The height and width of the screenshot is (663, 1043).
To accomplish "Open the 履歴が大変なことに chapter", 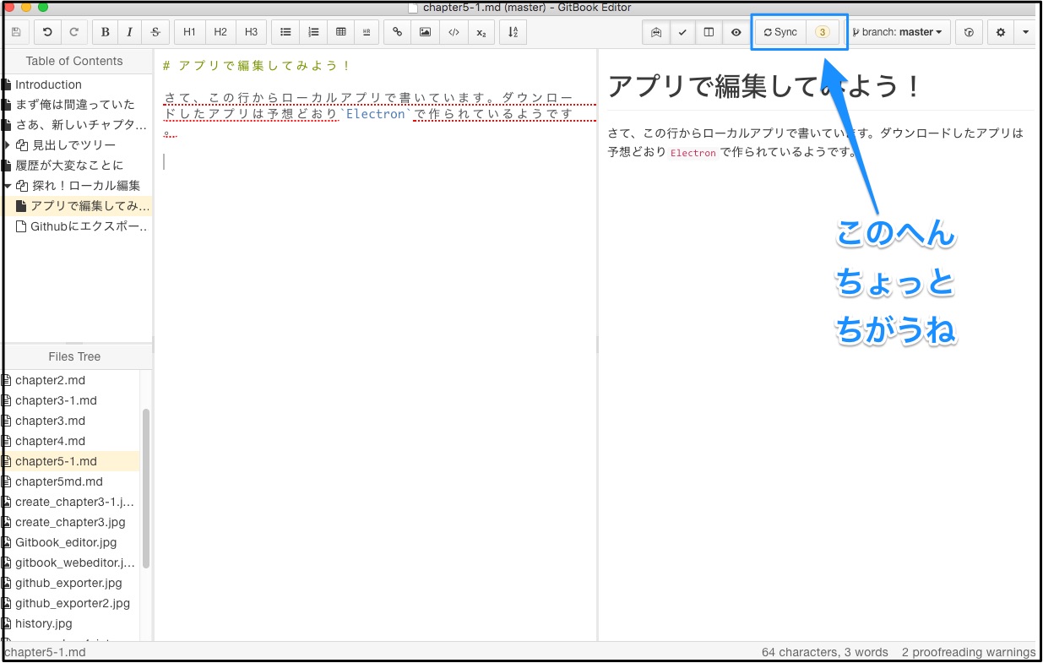I will click(77, 166).
